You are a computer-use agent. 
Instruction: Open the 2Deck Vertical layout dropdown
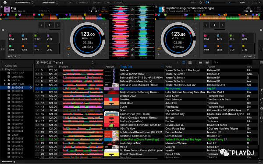coord(50,3)
